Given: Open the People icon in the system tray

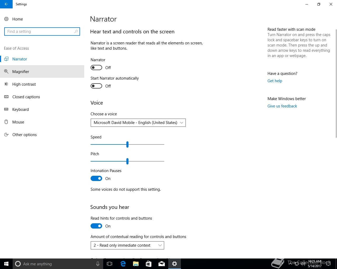Looking at the screenshot, I should (281, 264).
